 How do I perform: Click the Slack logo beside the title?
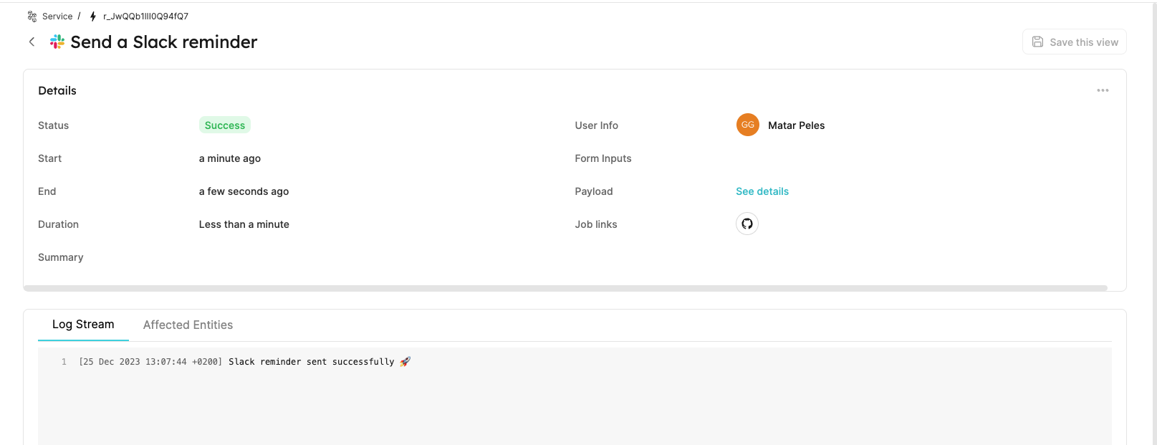[57, 42]
